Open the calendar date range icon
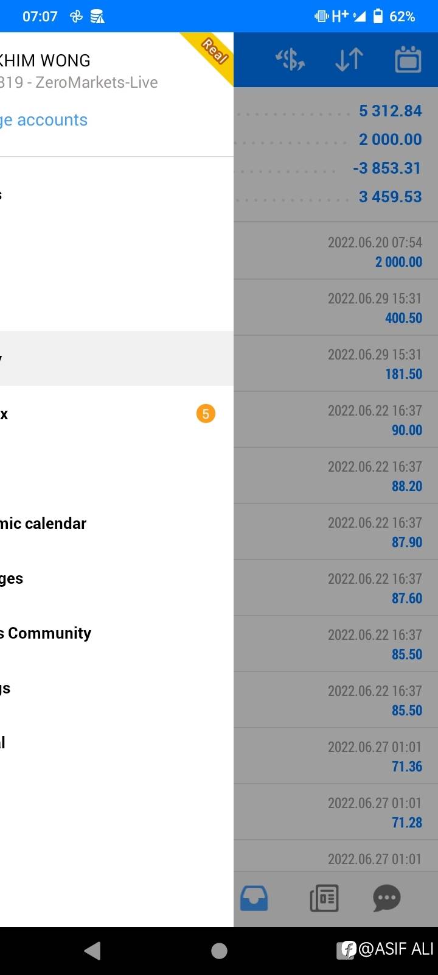Screen dimensions: 438x975 coord(408,60)
